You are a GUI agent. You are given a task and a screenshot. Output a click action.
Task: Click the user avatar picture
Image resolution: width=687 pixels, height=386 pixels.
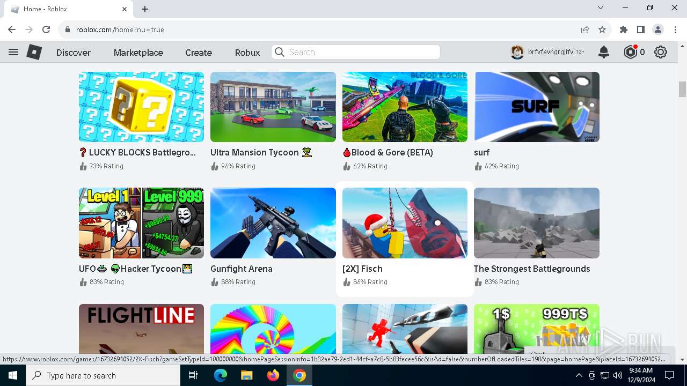[x=517, y=52]
